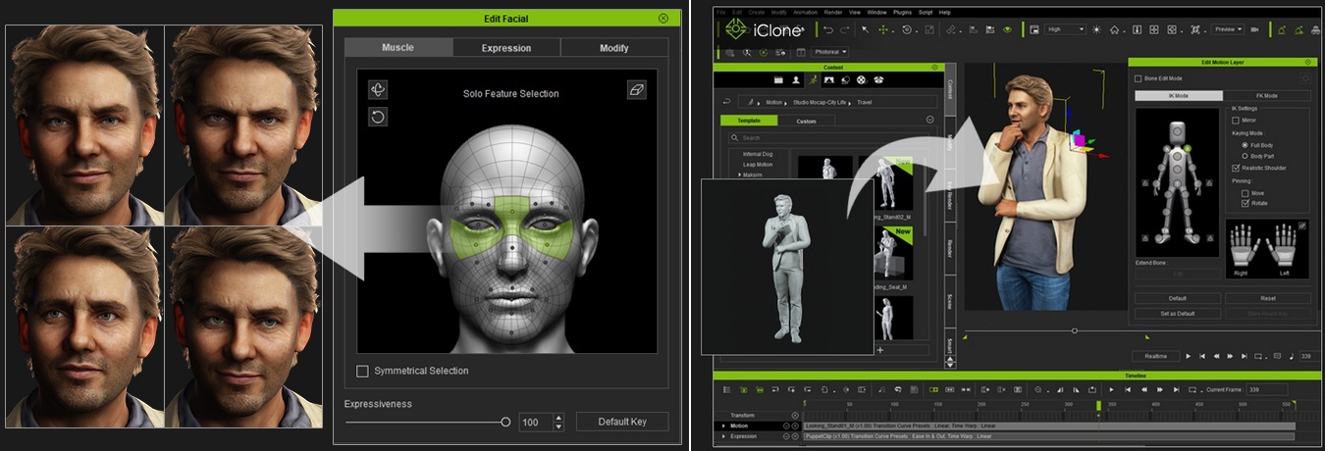Open the Motion category icon in Content
The width and height of the screenshot is (1325, 451).
(812, 79)
